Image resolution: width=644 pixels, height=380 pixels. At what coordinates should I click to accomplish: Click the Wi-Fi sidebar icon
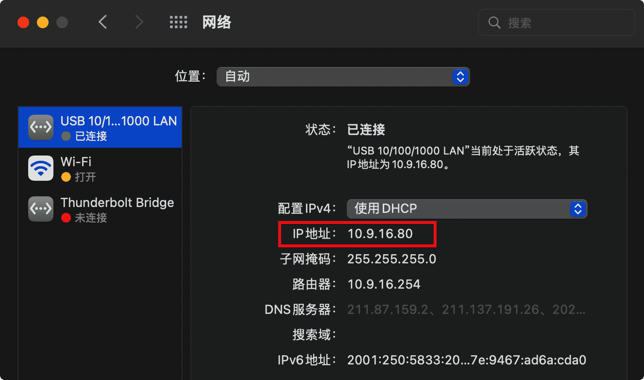pyautogui.click(x=40, y=168)
